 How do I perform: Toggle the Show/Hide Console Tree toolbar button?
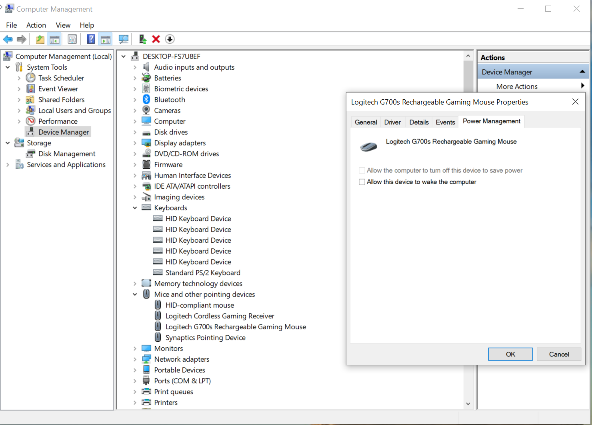coord(54,39)
